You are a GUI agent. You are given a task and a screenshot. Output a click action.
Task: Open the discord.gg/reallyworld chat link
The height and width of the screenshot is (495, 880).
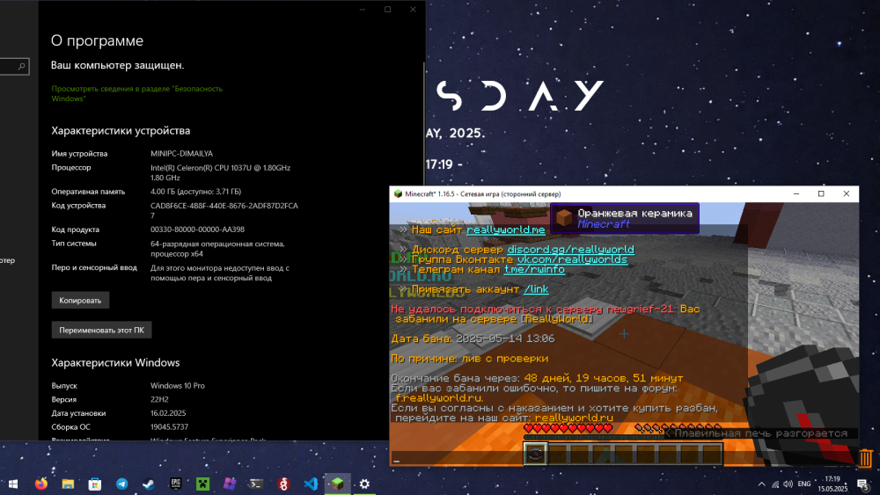click(570, 250)
